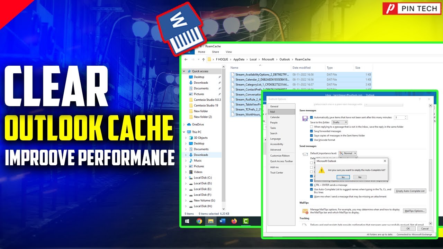443x249 pixels.
Task: Toggle Use Auto-Complete List checkbox
Action: 311,190
